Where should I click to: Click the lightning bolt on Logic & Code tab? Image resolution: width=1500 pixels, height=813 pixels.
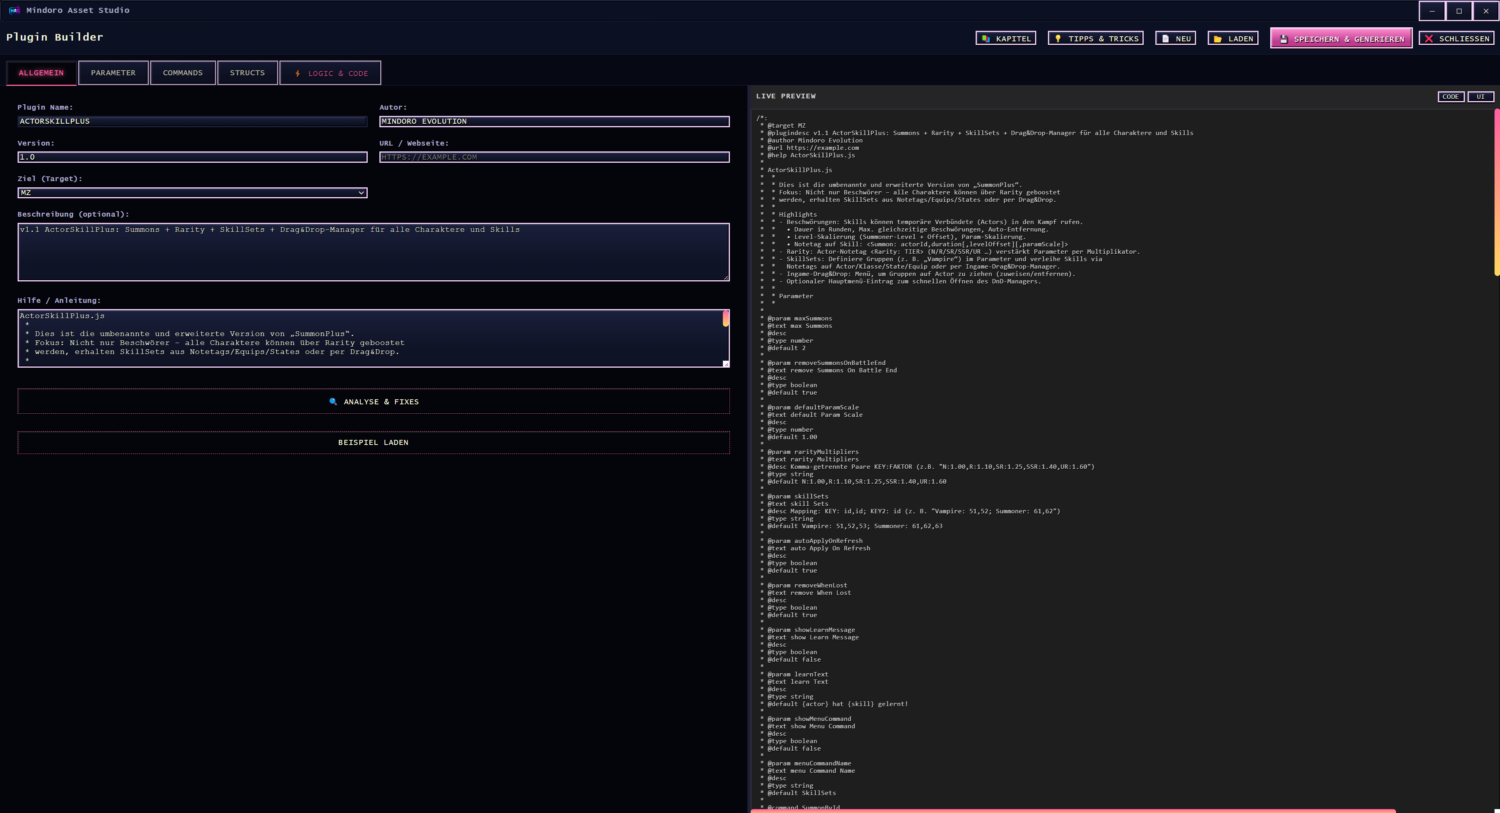pos(298,73)
